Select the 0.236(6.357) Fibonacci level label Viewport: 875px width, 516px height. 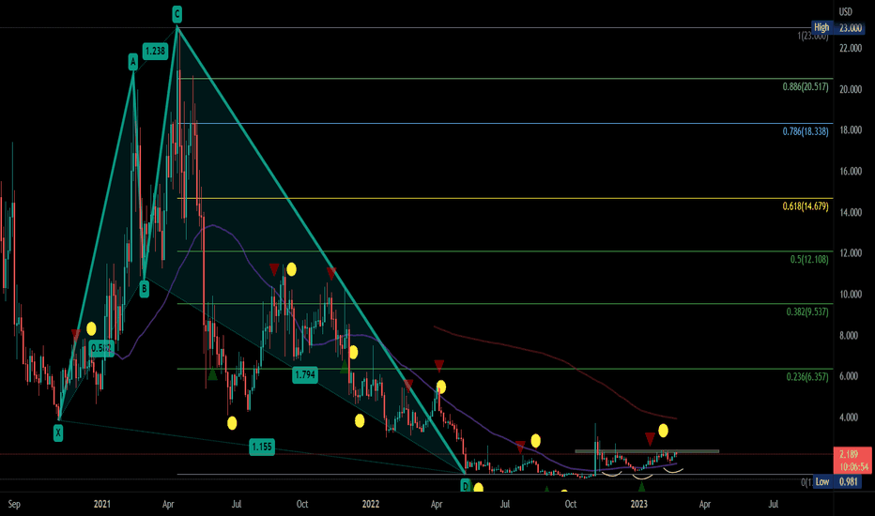coord(807,377)
